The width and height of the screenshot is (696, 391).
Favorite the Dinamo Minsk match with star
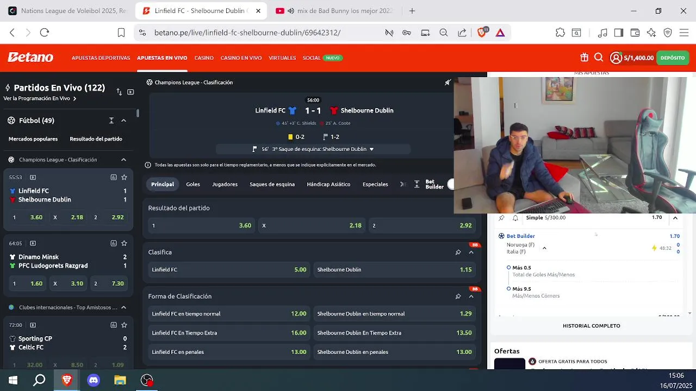[x=124, y=243]
